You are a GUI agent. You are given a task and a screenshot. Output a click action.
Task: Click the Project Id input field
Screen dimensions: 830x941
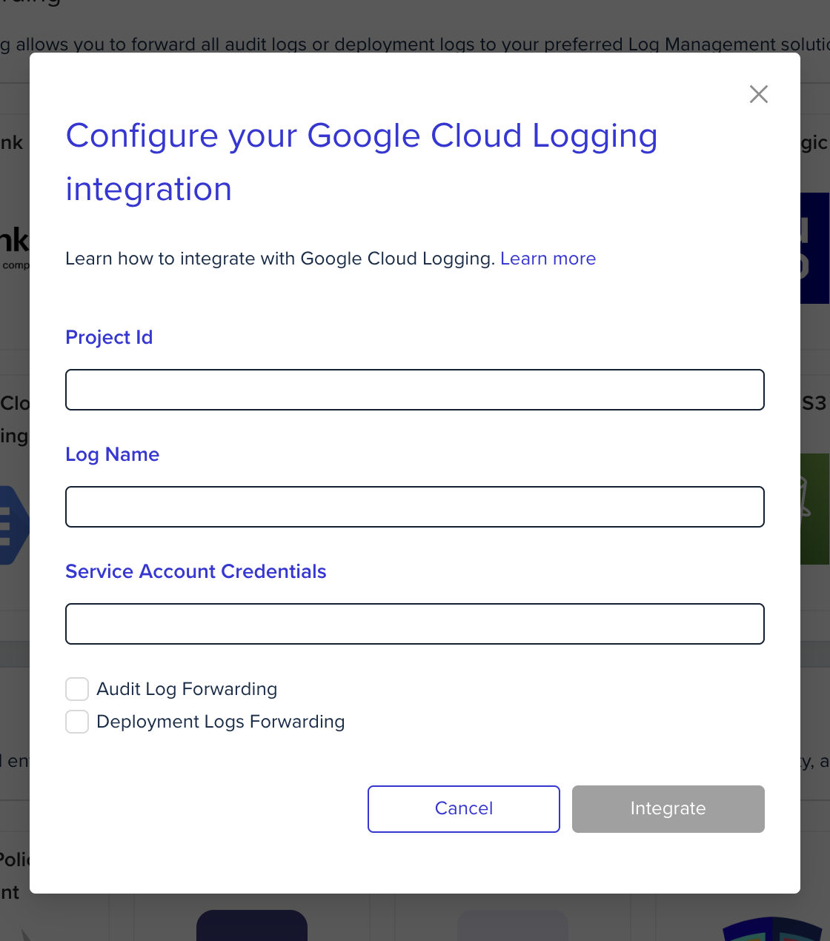click(415, 389)
